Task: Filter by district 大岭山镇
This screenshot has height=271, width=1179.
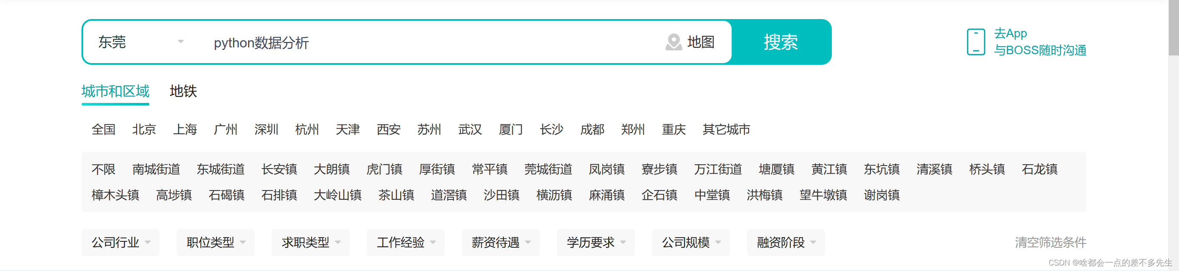Action: (x=338, y=195)
